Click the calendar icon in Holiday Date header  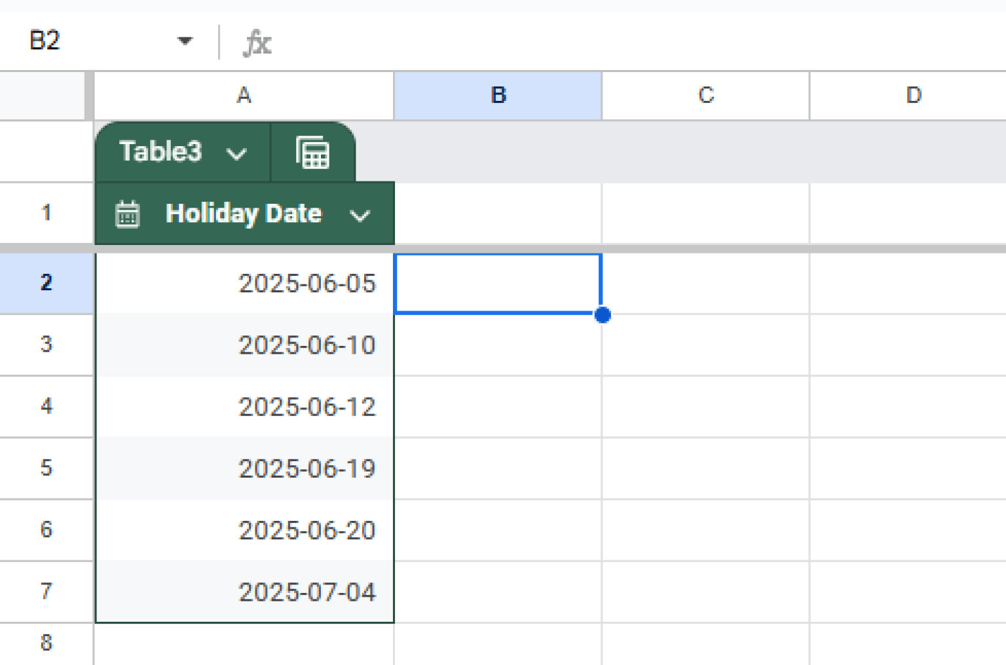[127, 214]
